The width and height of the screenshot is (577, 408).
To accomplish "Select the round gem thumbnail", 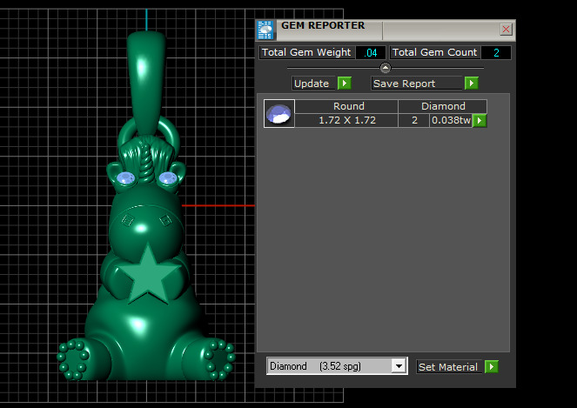I will (x=279, y=113).
